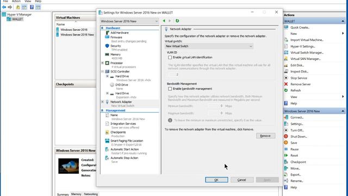Click the Name column header in Virtual Machines
The height and width of the screenshot is (196, 348).
pyautogui.click(x=60, y=24)
